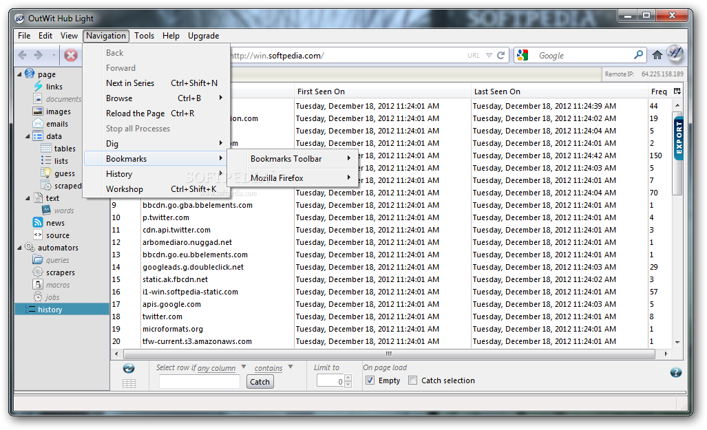Open the any column dropdown arrow
The height and width of the screenshot is (430, 707).
click(244, 367)
